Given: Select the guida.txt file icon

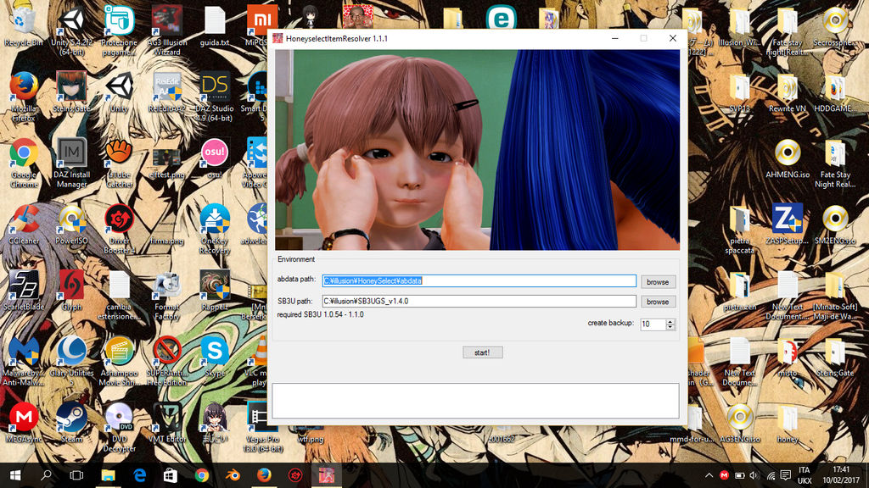Looking at the screenshot, I should click(215, 26).
